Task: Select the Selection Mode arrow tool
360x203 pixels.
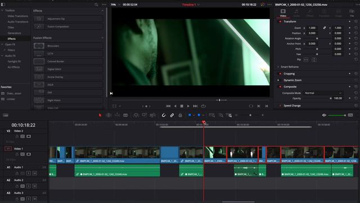Action: click(100, 115)
